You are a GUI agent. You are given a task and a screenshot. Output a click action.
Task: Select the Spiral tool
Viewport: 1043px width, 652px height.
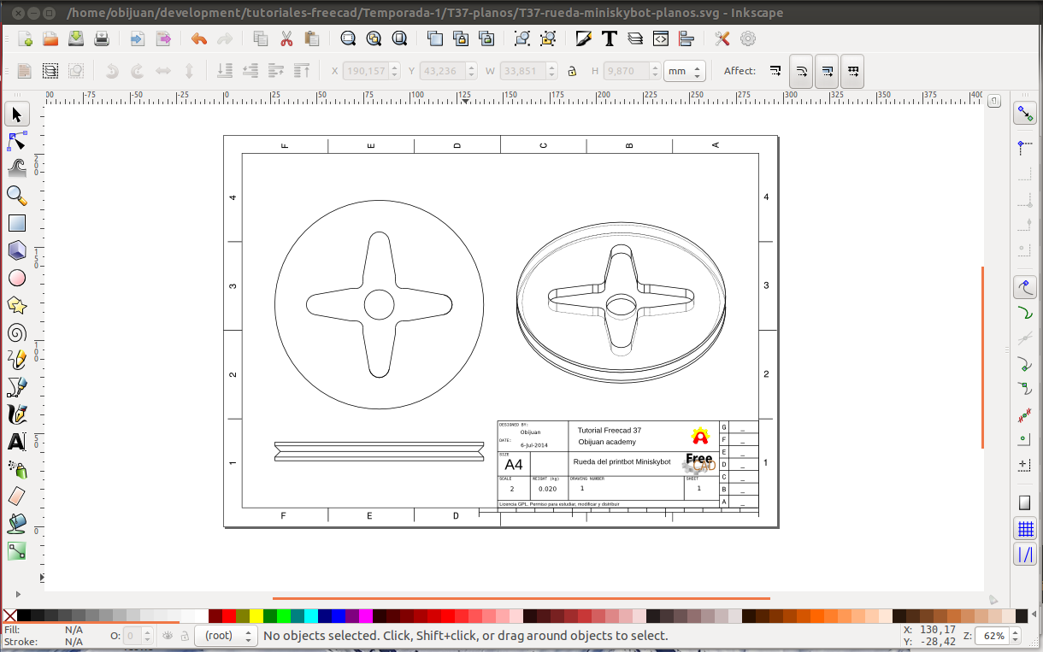[x=16, y=332]
